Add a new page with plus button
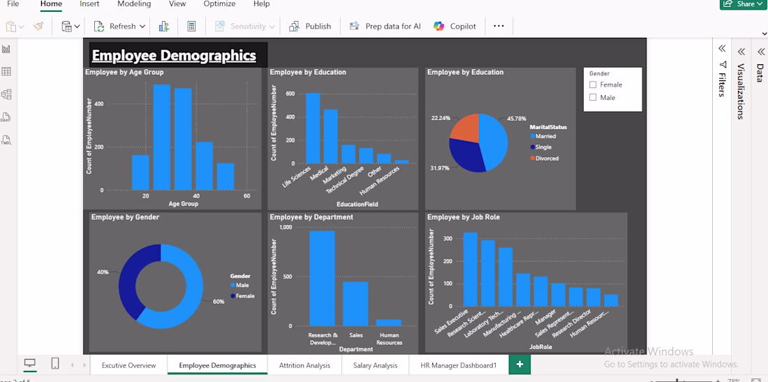Viewport: 768px width, 382px height. [519, 365]
